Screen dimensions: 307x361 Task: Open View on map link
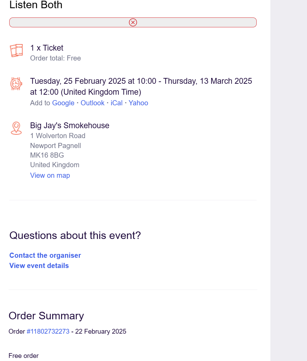click(x=50, y=175)
